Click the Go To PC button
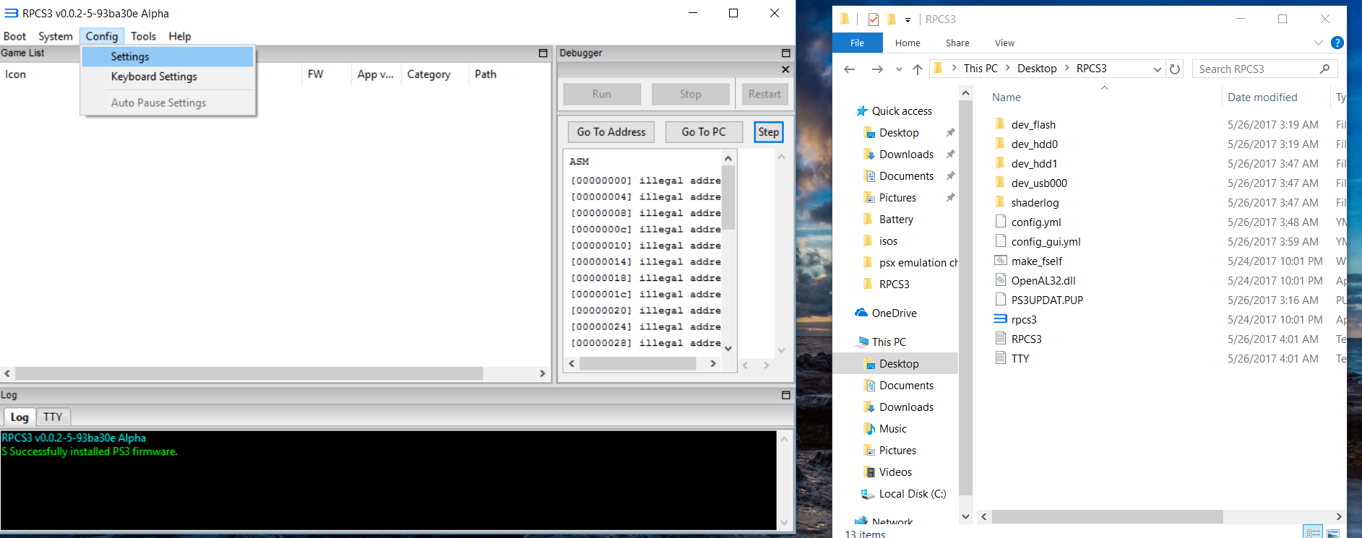Screen dimensions: 1362x538 coord(704,132)
